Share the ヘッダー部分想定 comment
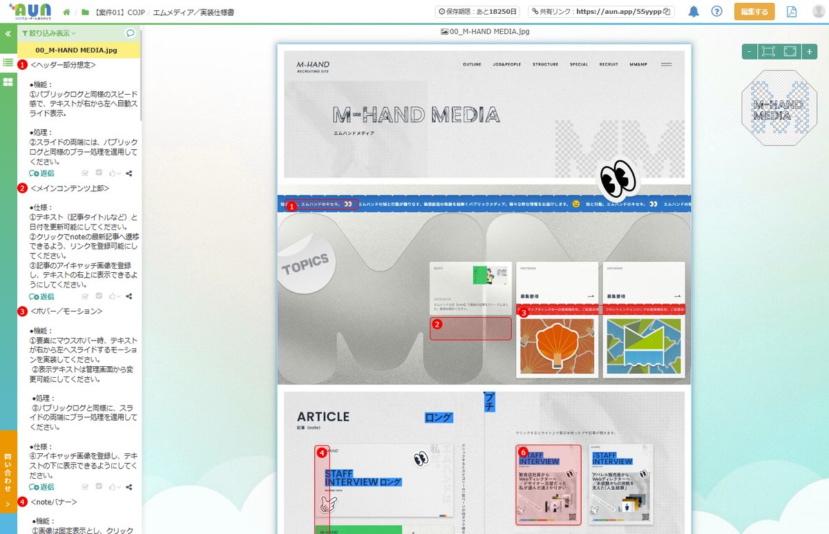 [129, 173]
